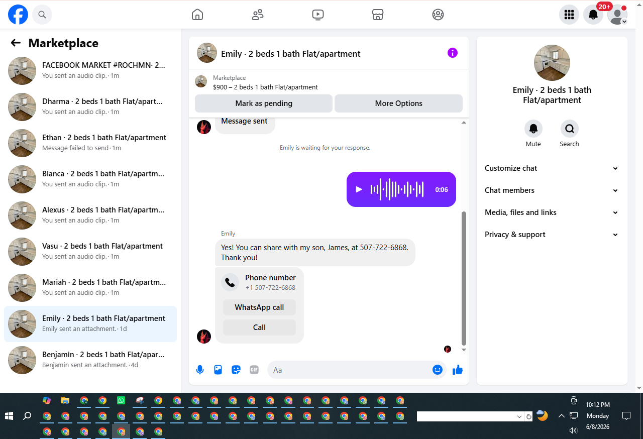This screenshot has height=439, width=643.
Task: Open the taskbar address dropdown arrow
Action: coord(519,416)
